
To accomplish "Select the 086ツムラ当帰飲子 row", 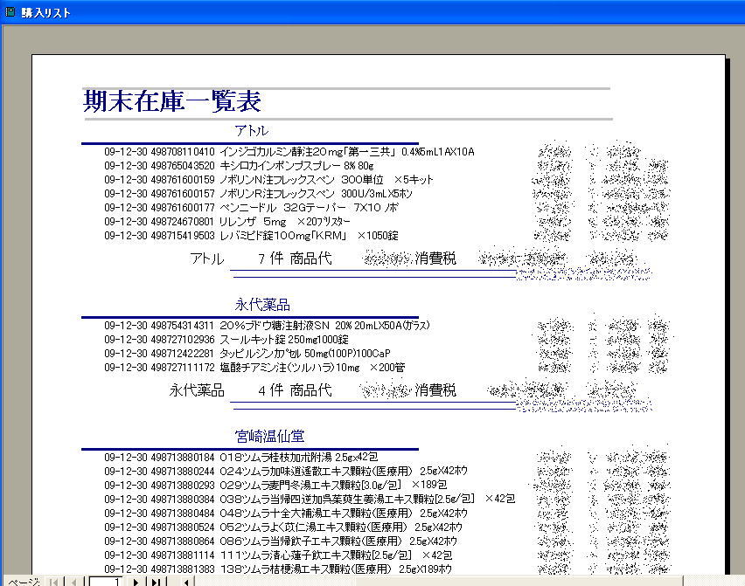I will coord(281,541).
